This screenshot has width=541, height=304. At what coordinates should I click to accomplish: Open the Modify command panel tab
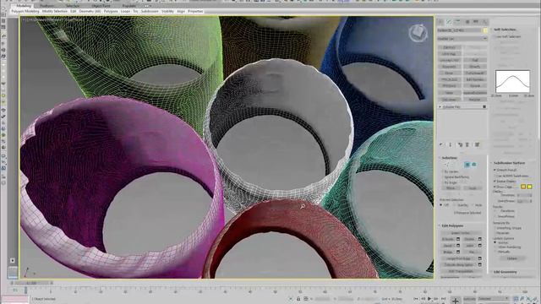click(x=449, y=22)
